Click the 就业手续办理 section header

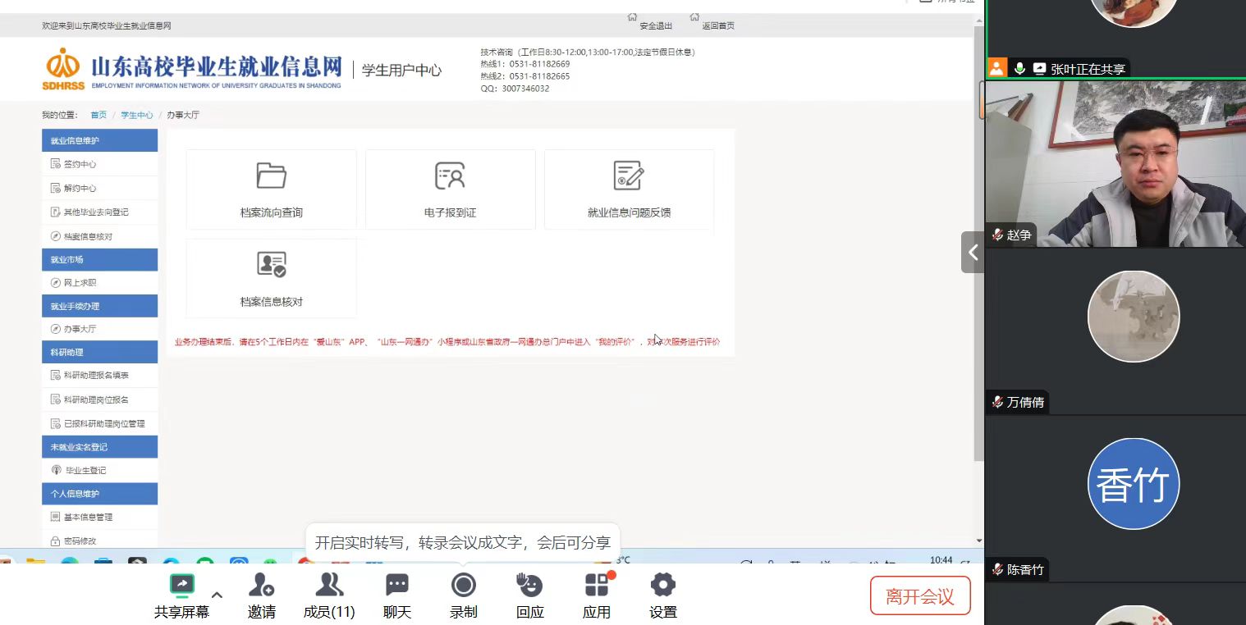pos(99,306)
